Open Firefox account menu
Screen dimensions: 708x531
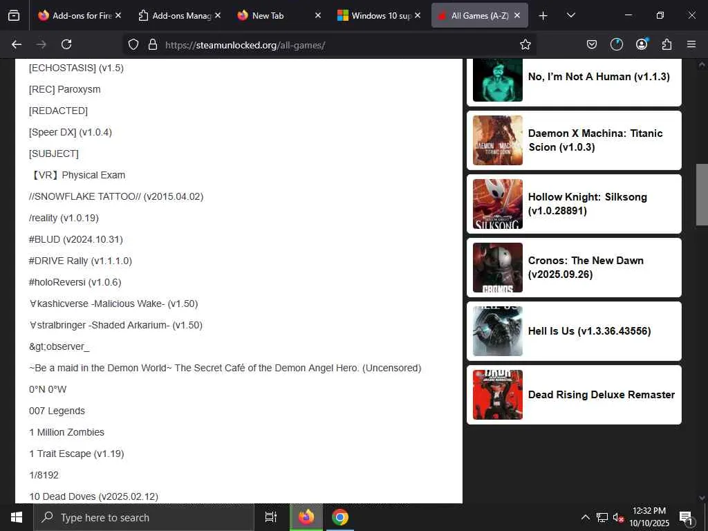click(x=642, y=44)
